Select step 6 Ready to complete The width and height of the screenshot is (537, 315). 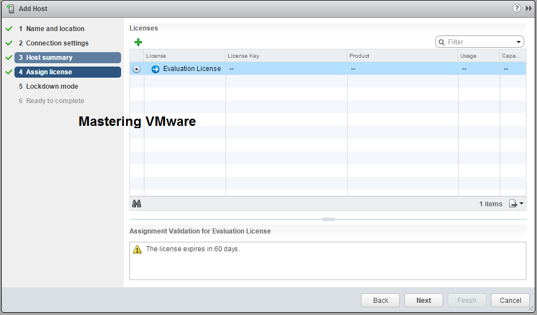tap(52, 100)
